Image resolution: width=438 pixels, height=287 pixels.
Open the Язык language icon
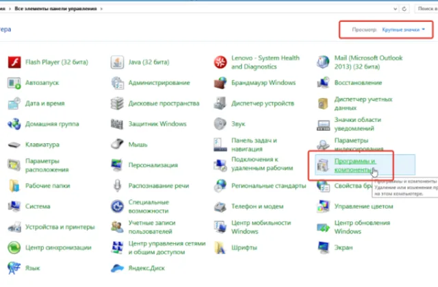pyautogui.click(x=14, y=269)
